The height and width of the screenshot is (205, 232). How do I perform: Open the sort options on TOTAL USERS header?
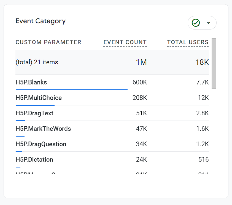(x=188, y=42)
